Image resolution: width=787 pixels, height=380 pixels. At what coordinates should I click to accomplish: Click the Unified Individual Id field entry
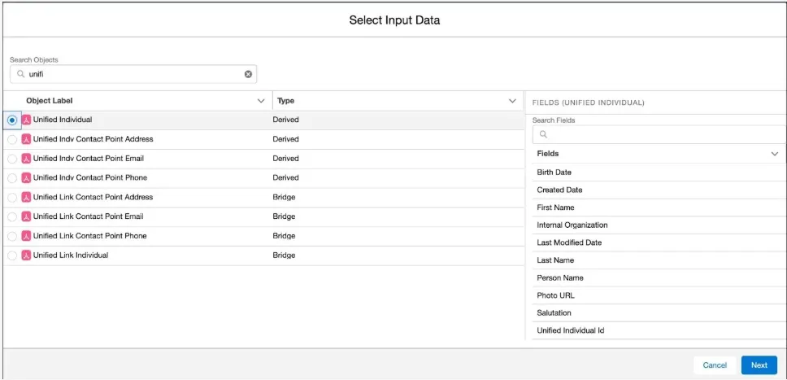(x=570, y=330)
